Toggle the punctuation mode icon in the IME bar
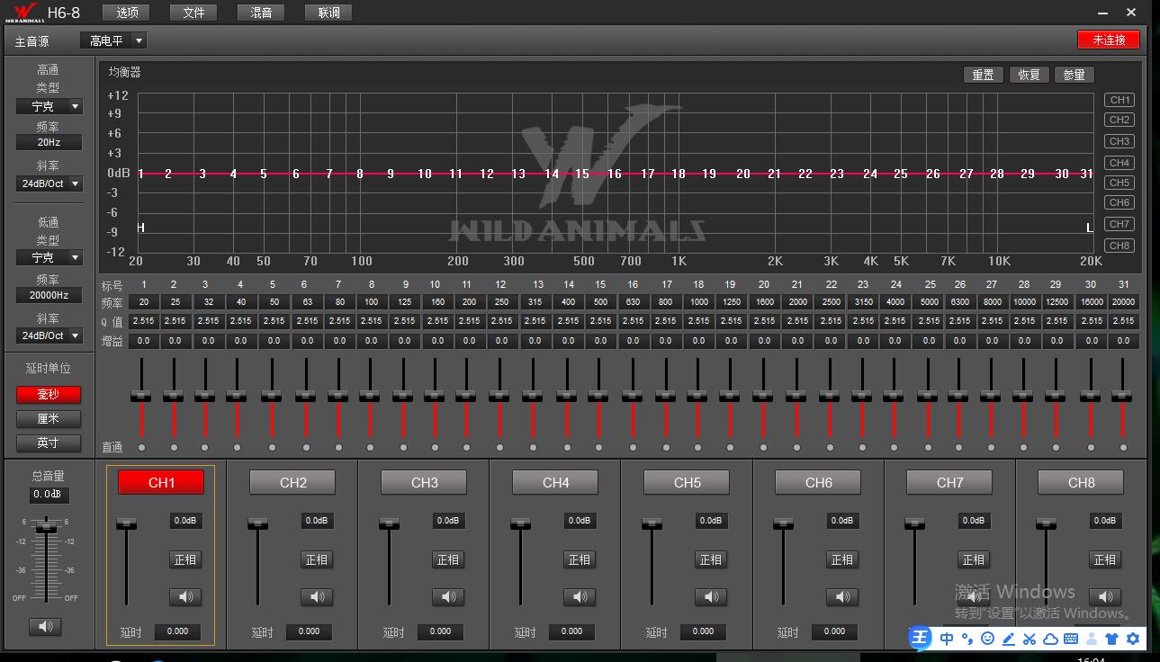 [x=967, y=639]
